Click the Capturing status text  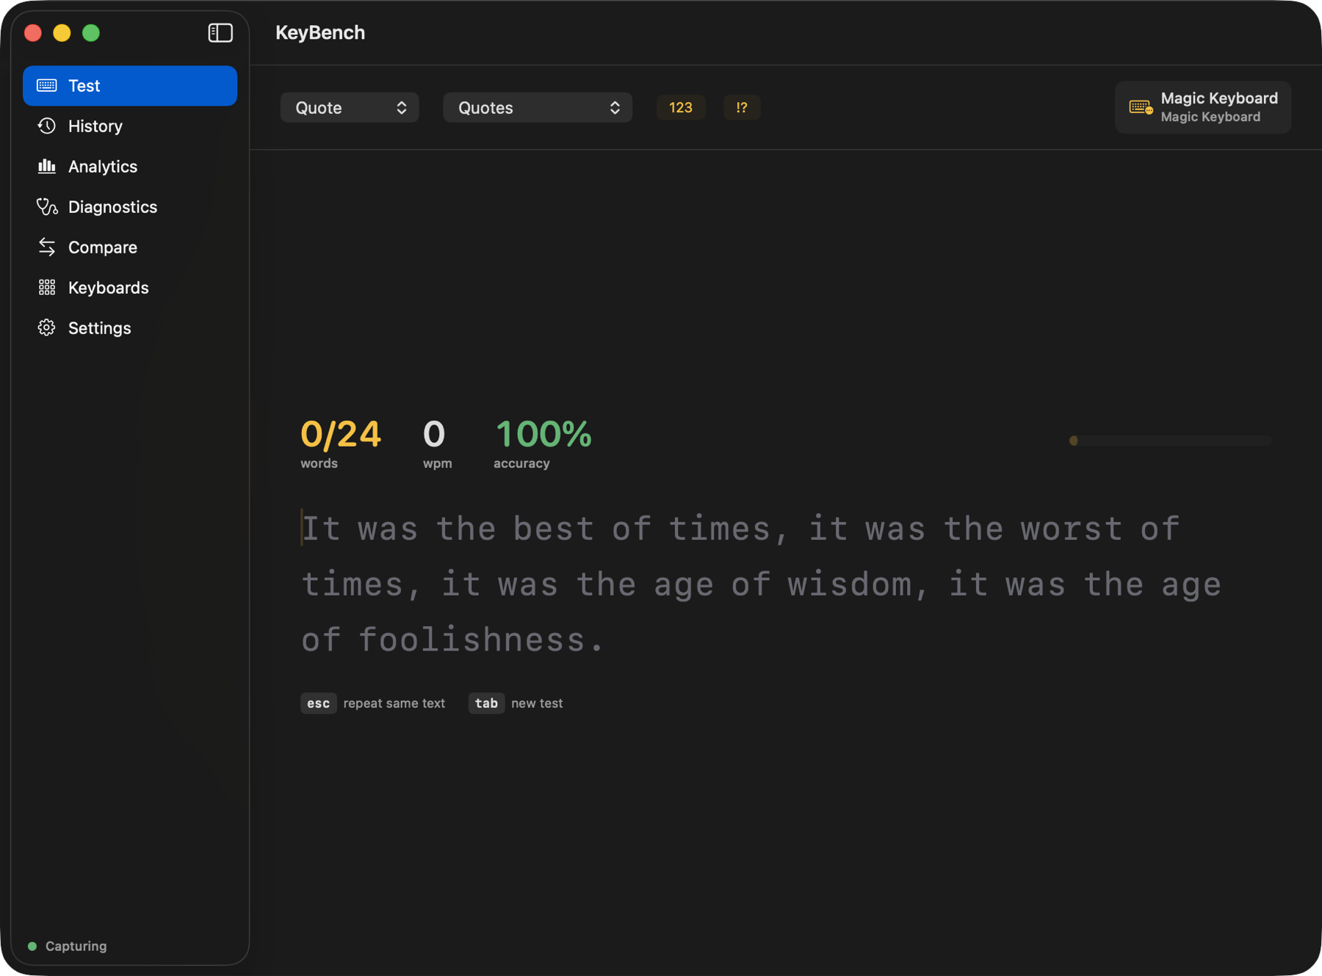(x=76, y=946)
